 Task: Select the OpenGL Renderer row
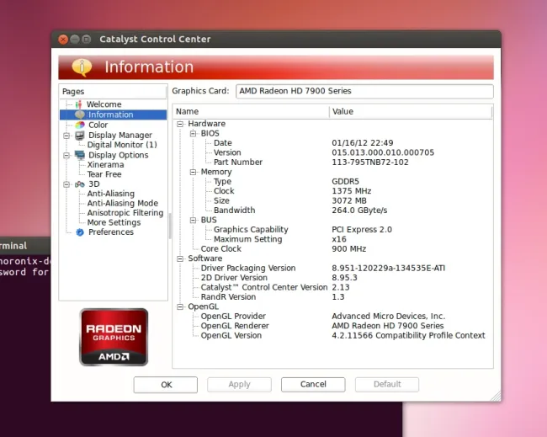tap(332, 326)
